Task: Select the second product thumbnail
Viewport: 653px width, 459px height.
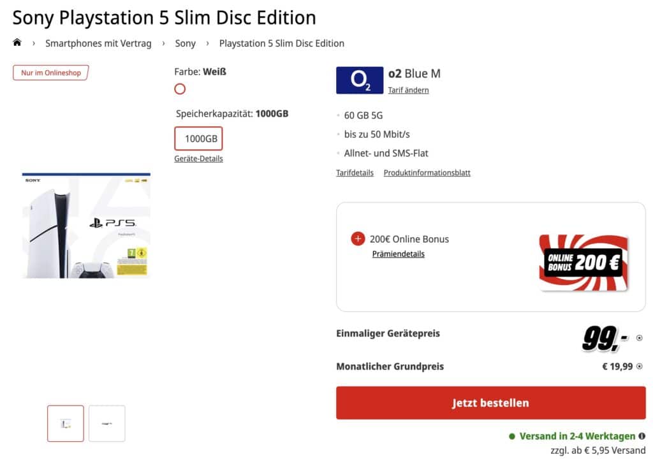Action: pos(106,423)
